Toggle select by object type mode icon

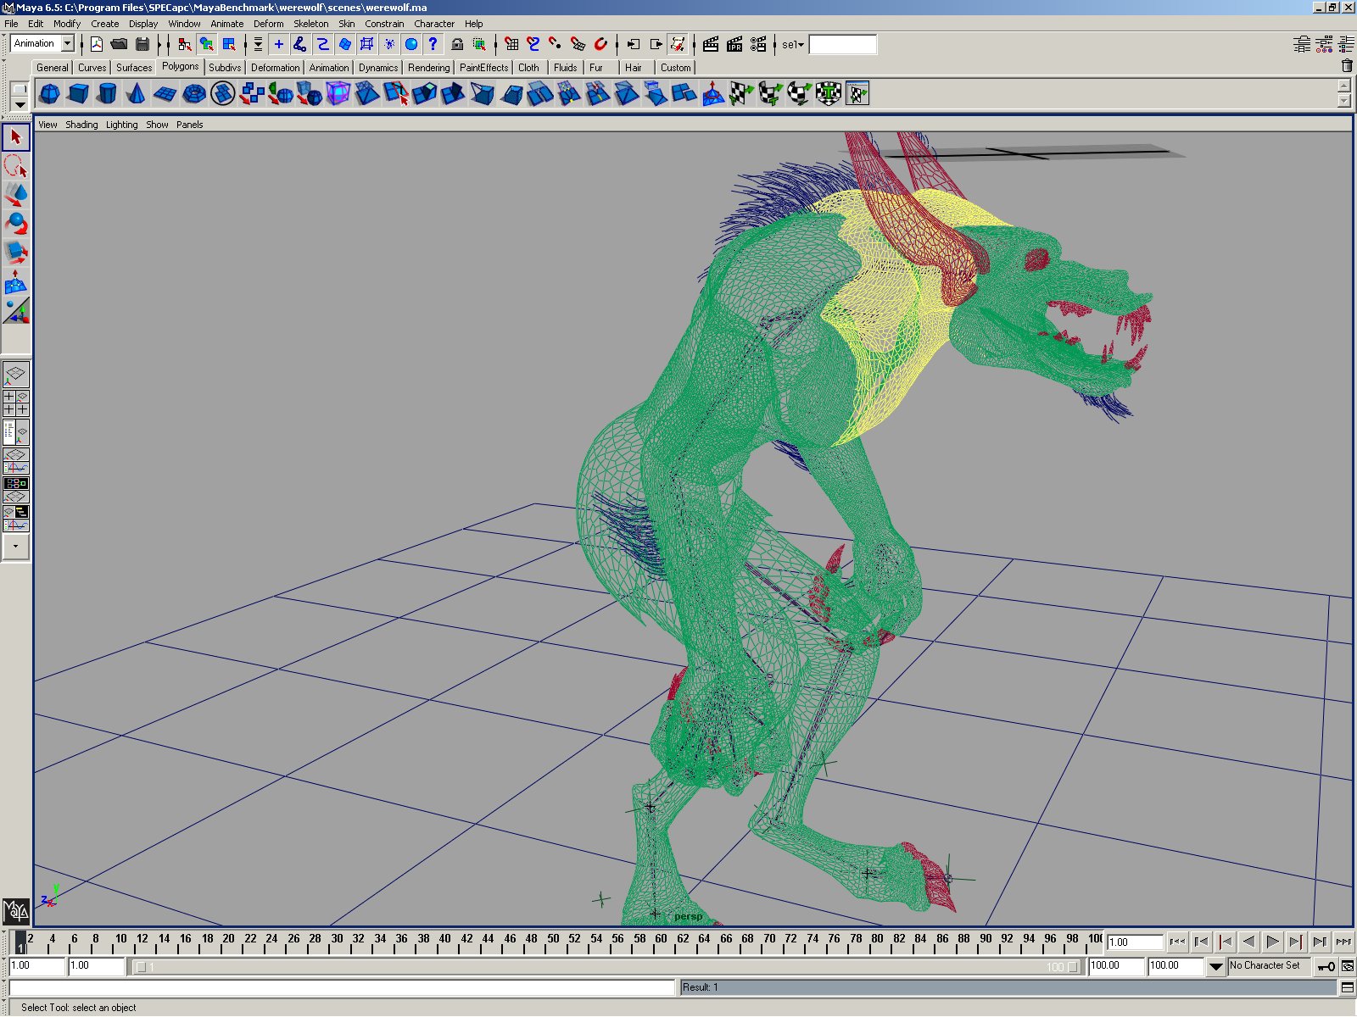click(x=206, y=44)
